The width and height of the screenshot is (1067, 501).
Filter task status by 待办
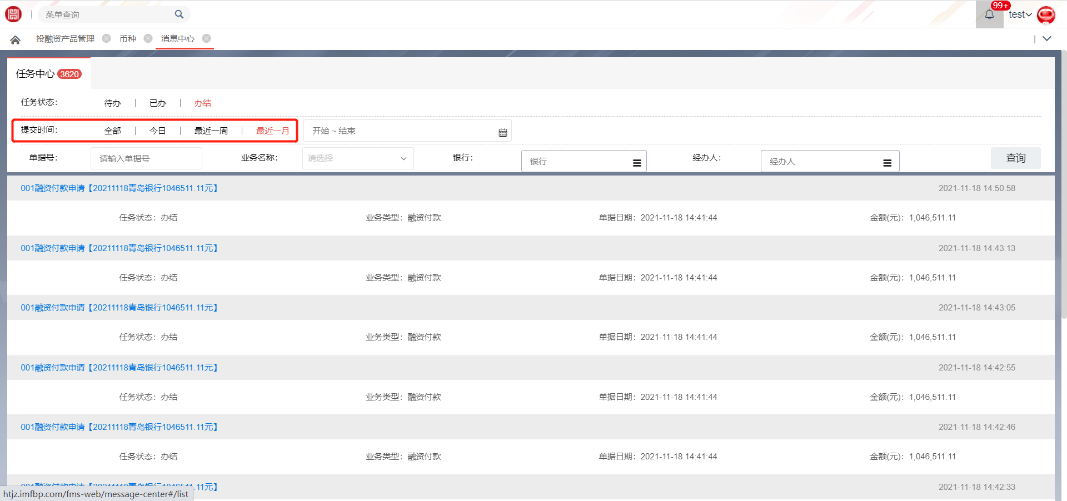tap(112, 103)
